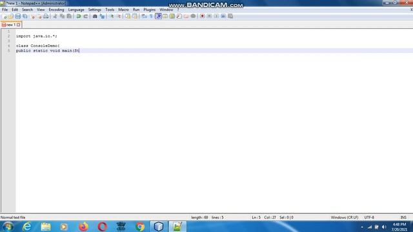This screenshot has height=232, width=413.
Task: Toggle the INS insert mode indicator
Action: (403, 218)
